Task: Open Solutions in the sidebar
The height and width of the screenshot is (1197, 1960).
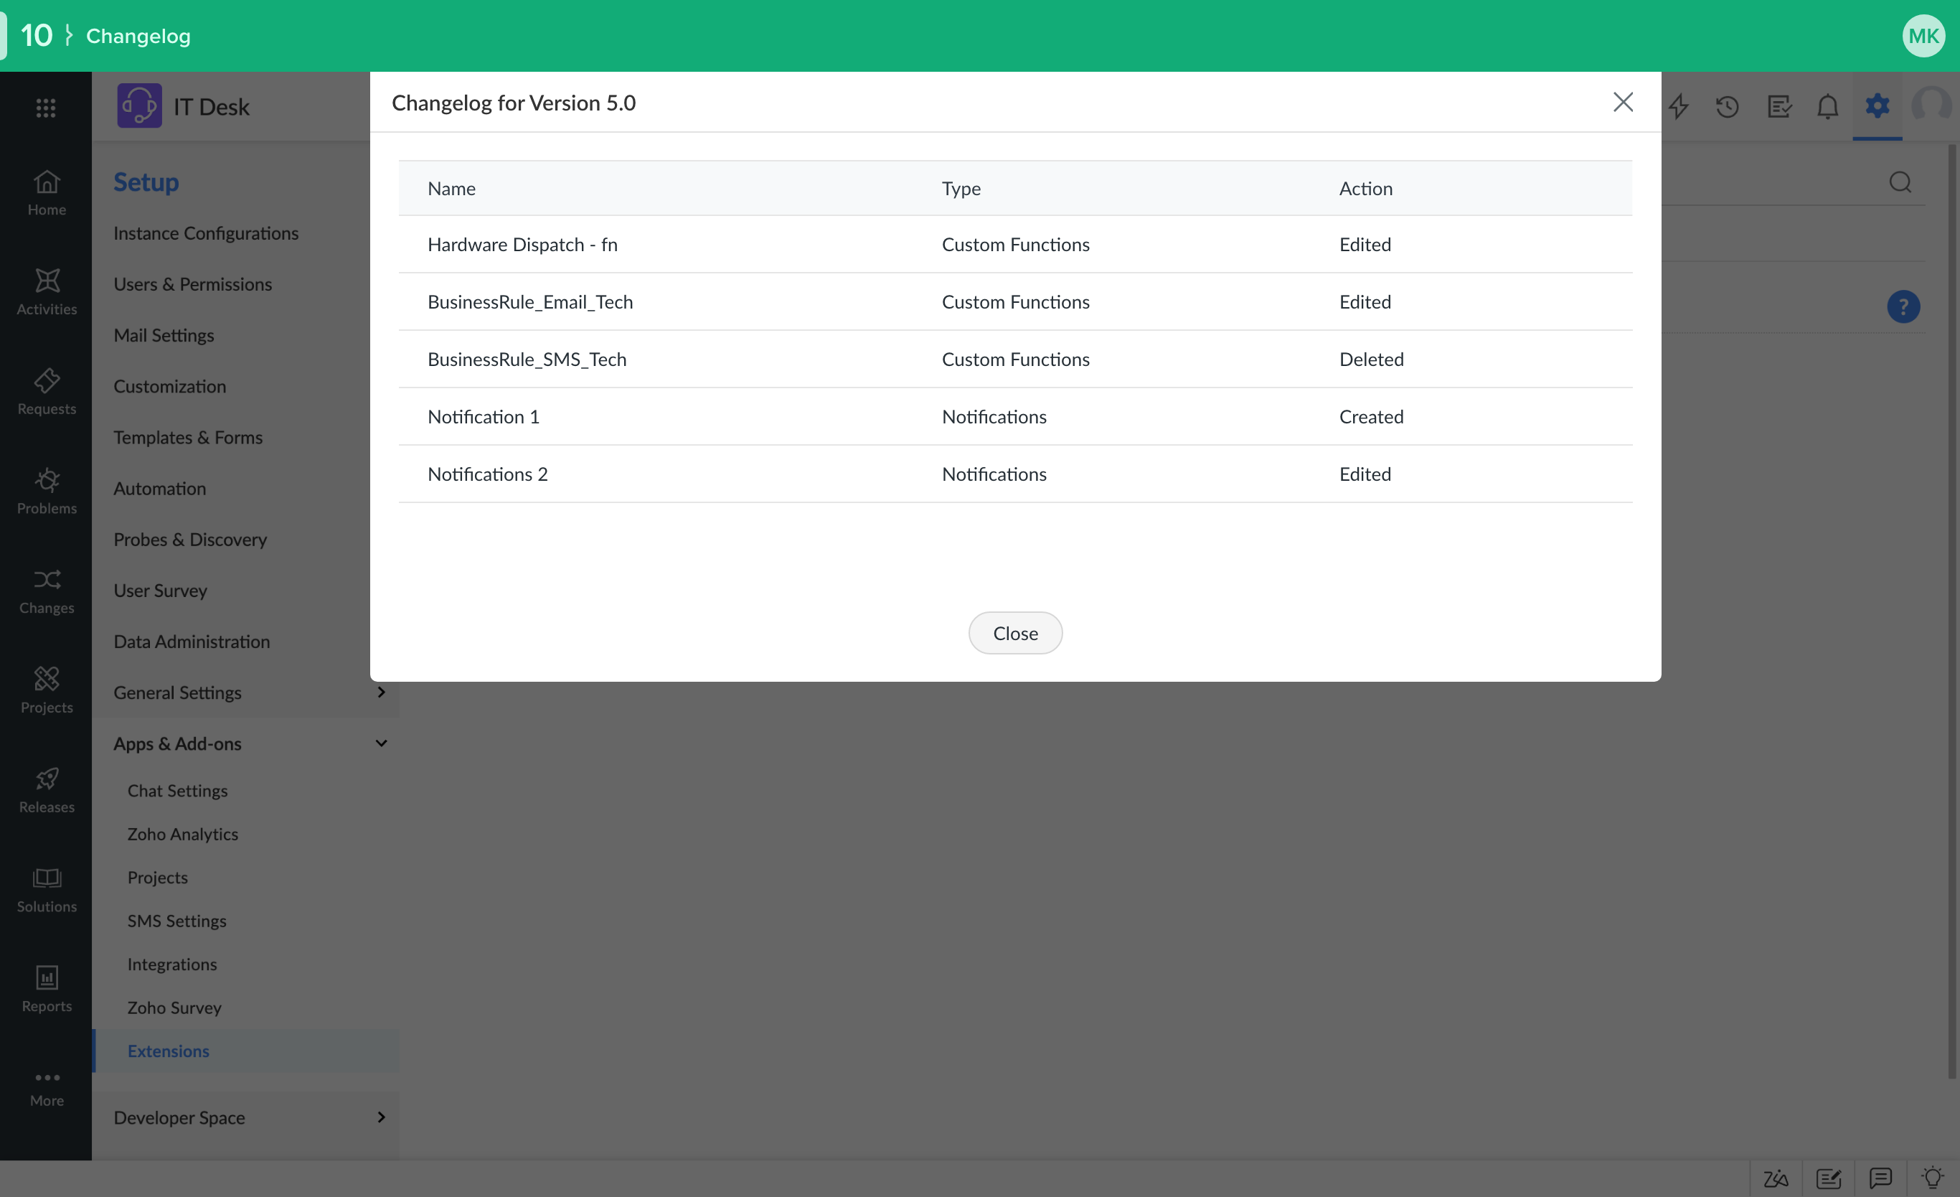Action: (x=46, y=888)
